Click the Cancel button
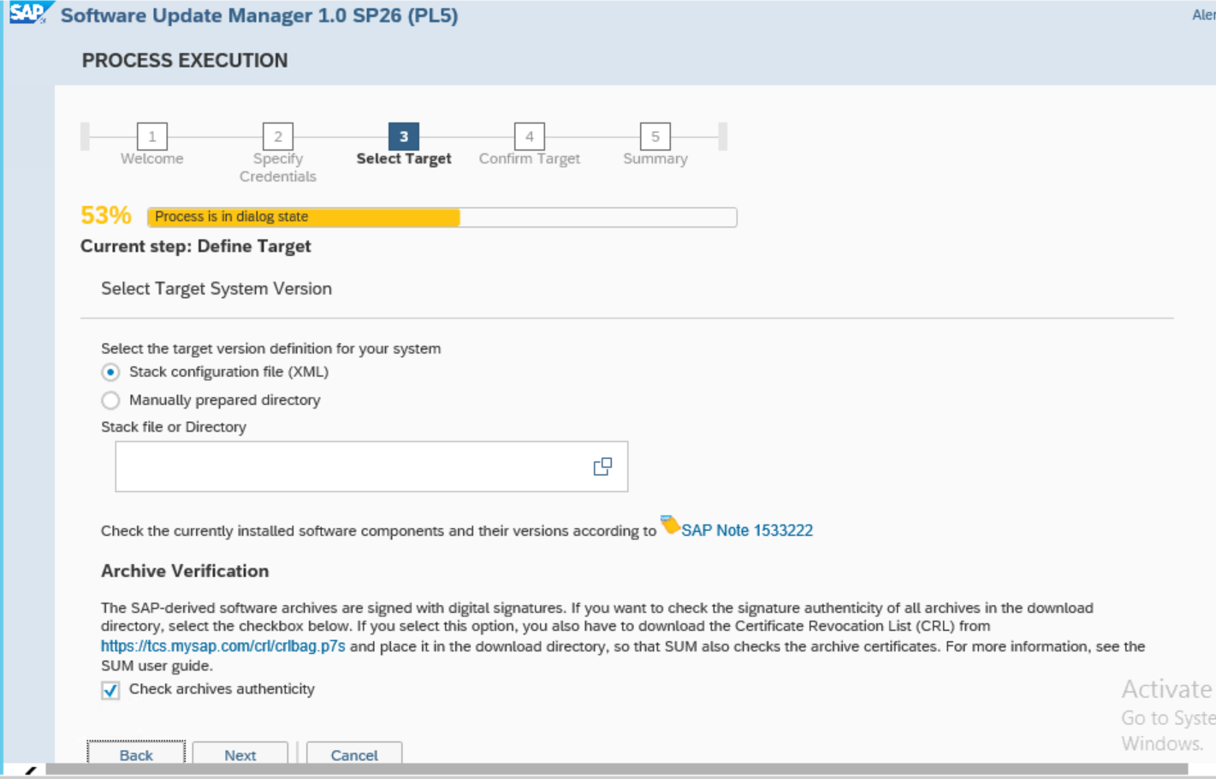1216x779 pixels. pyautogui.click(x=354, y=753)
